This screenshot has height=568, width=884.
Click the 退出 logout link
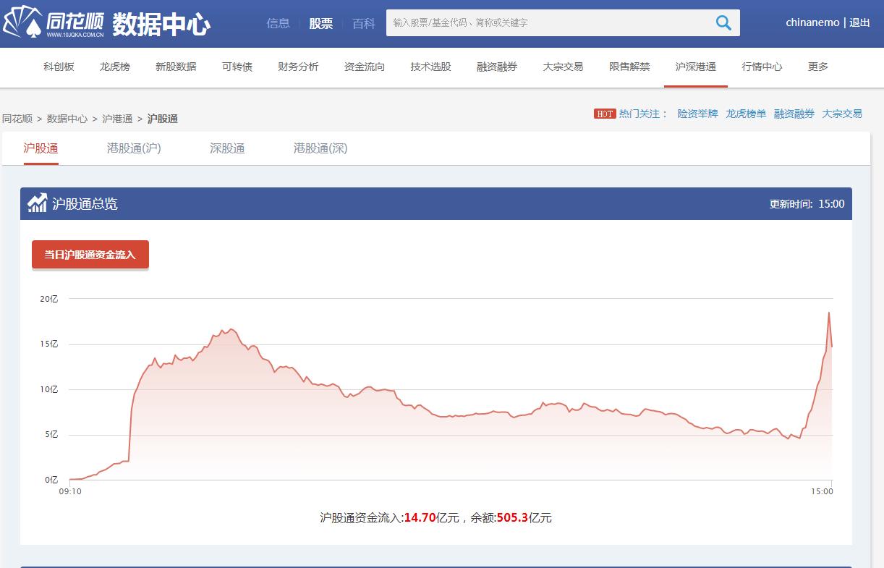(x=858, y=22)
